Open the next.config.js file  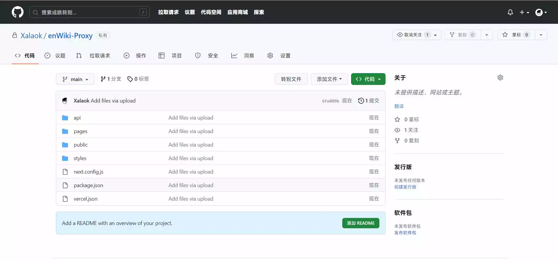coord(89,172)
